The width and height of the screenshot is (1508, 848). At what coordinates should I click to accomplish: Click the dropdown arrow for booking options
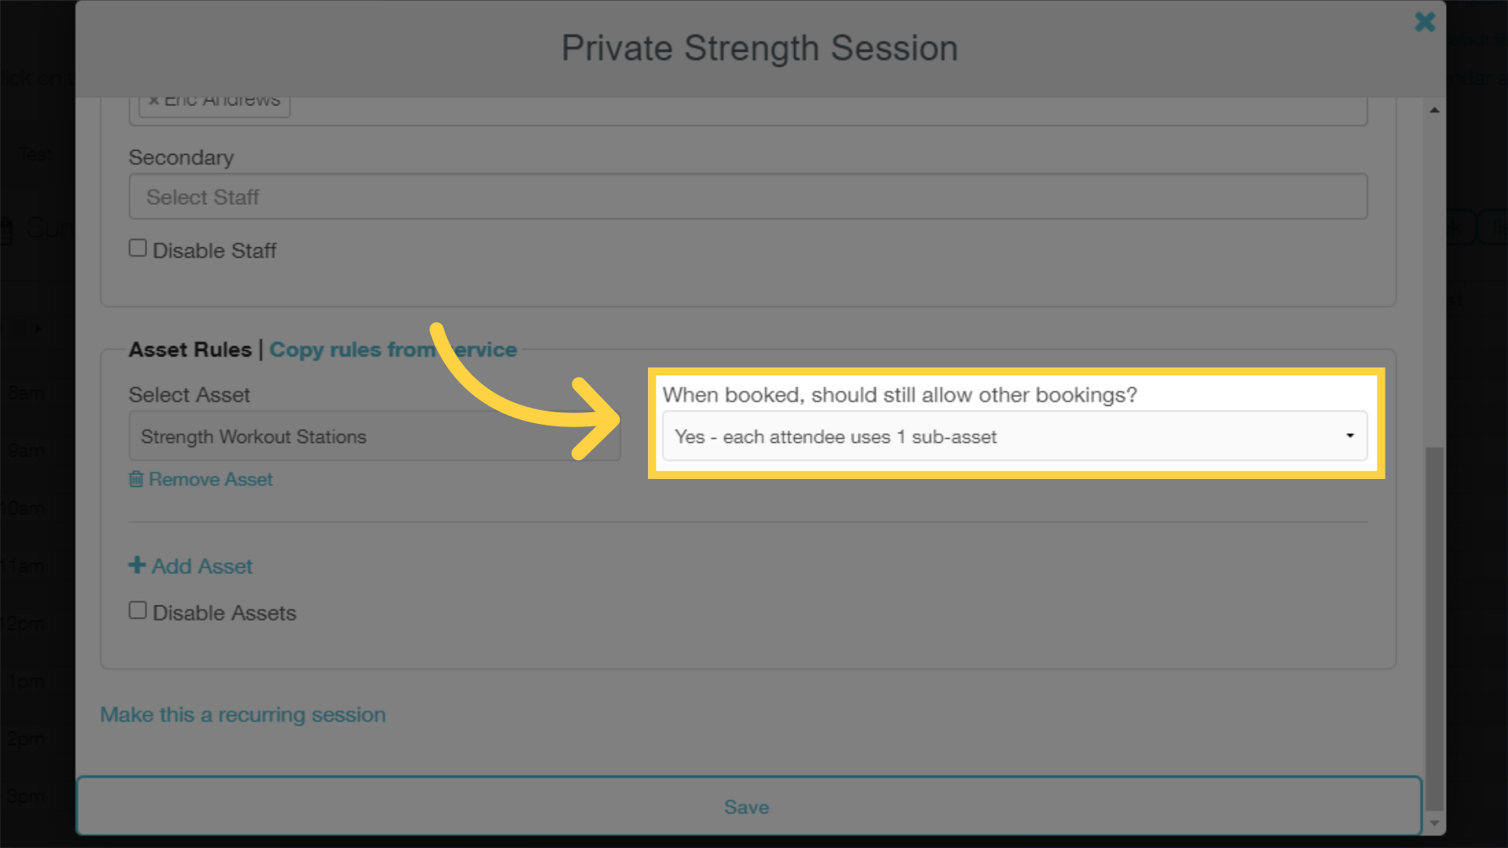point(1351,435)
